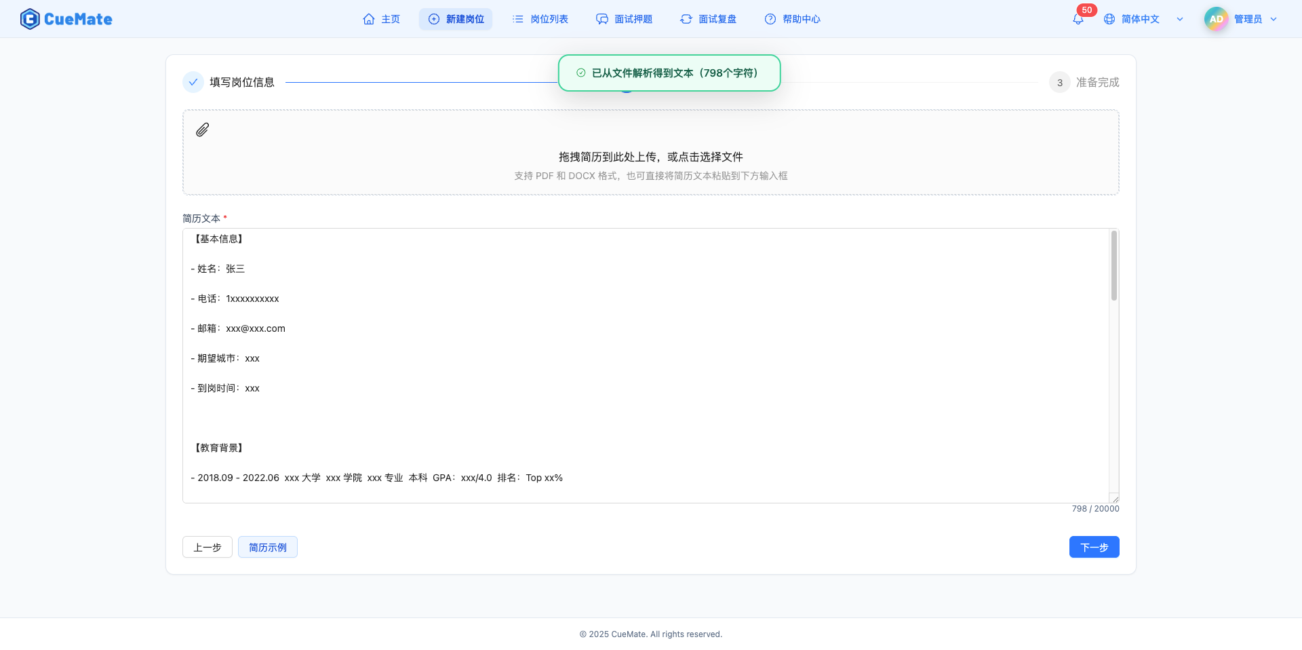The width and height of the screenshot is (1302, 650).
Task: Open notifications via the bell icon
Action: point(1077,19)
